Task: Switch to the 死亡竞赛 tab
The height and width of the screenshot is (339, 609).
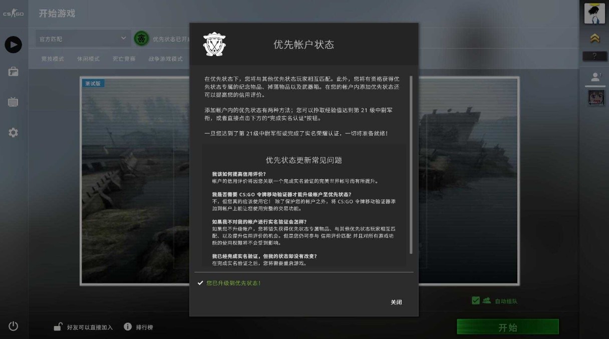Action: 124,59
